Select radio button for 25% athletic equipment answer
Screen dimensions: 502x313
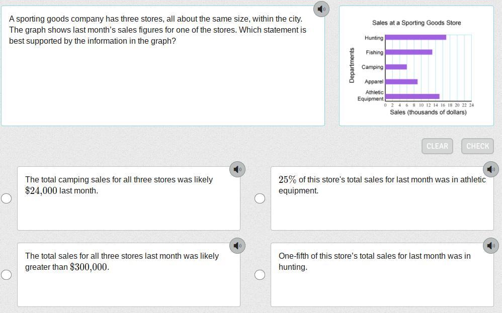tap(260, 198)
